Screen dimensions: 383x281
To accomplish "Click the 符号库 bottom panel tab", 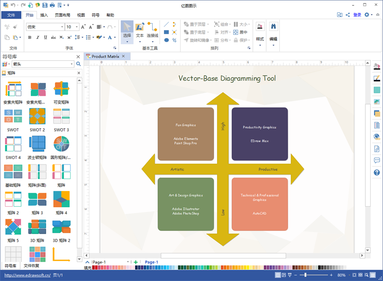I will click(x=10, y=266).
